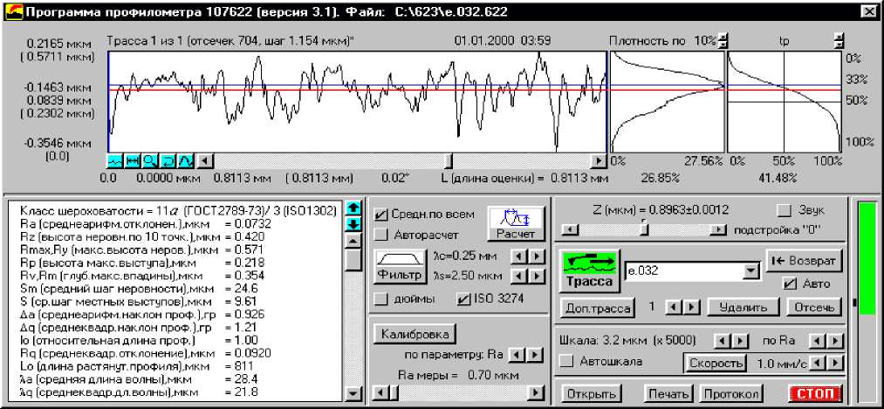Click left arrow of graph horizontal scrollbar
The image size is (884, 409).
tap(203, 161)
